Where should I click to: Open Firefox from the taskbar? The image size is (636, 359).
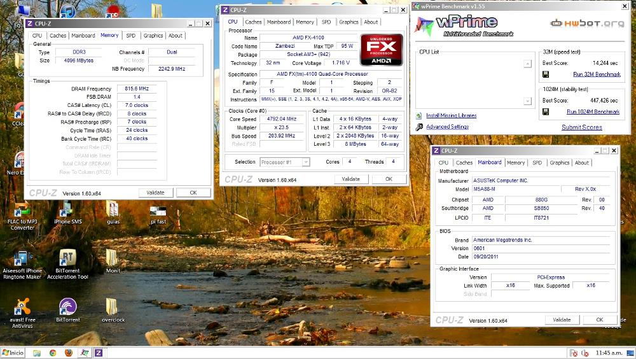(69, 353)
